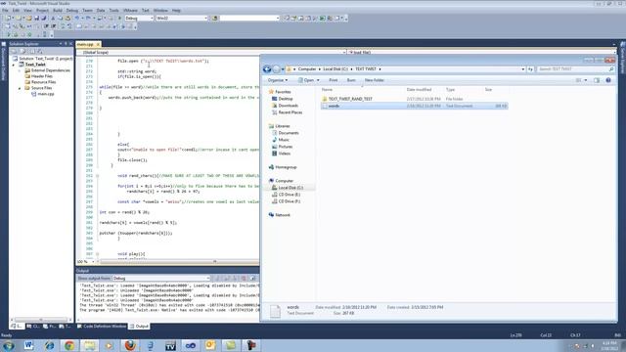Click the Clear All icon in Output toolbar
626x352 pixels.
244,278
